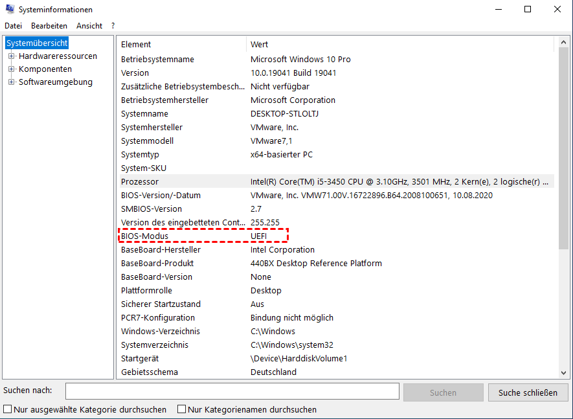The width and height of the screenshot is (573, 419).
Task: Select the Hardwareressourcen tree item
Action: pos(58,56)
